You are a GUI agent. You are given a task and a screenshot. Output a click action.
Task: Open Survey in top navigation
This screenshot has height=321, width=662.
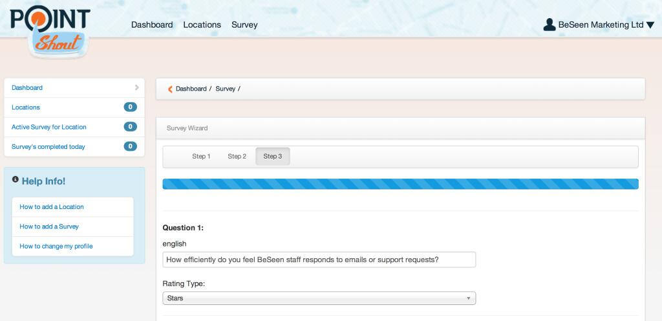[x=244, y=25]
